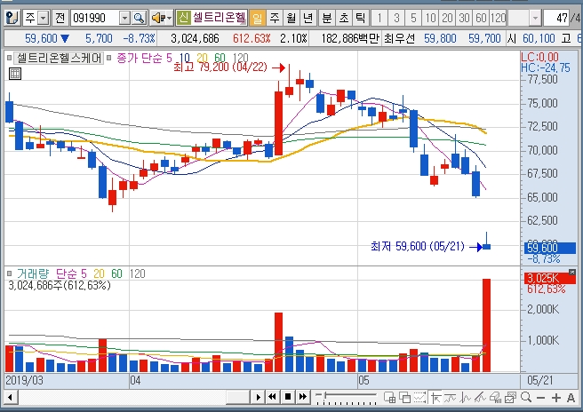Click the A auto-fit icon in bottom toolbar

click(571, 398)
